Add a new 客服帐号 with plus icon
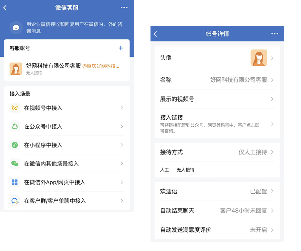This screenshot has width=301, height=251. click(x=120, y=48)
